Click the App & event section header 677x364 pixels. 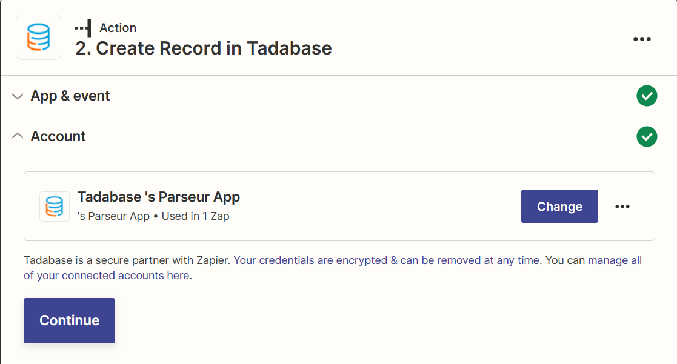[x=70, y=96]
